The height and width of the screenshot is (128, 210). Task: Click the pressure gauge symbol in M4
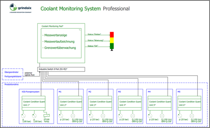click(150, 116)
